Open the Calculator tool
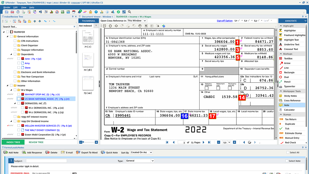 [x=289, y=110]
